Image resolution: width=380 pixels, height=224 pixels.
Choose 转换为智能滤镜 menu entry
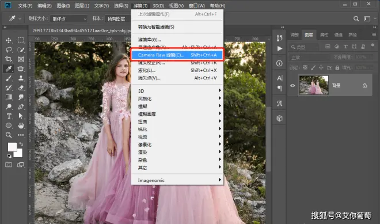click(177, 27)
